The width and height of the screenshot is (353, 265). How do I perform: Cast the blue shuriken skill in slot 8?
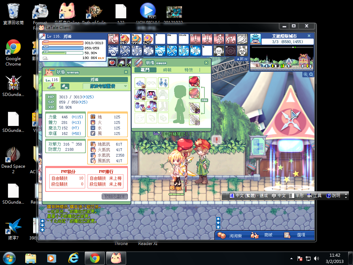tap(195, 51)
